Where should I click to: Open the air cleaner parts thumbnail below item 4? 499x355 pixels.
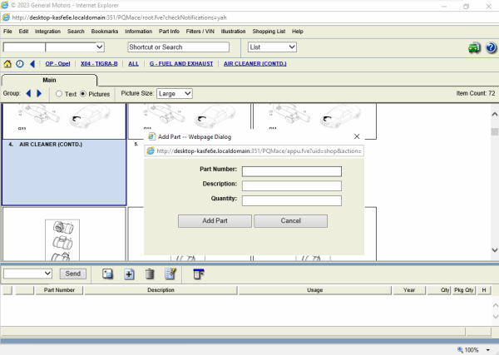click(x=62, y=240)
